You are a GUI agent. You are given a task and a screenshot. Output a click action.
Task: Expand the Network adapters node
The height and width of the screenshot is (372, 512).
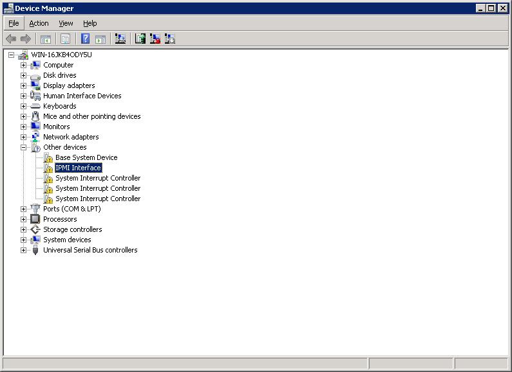24,137
